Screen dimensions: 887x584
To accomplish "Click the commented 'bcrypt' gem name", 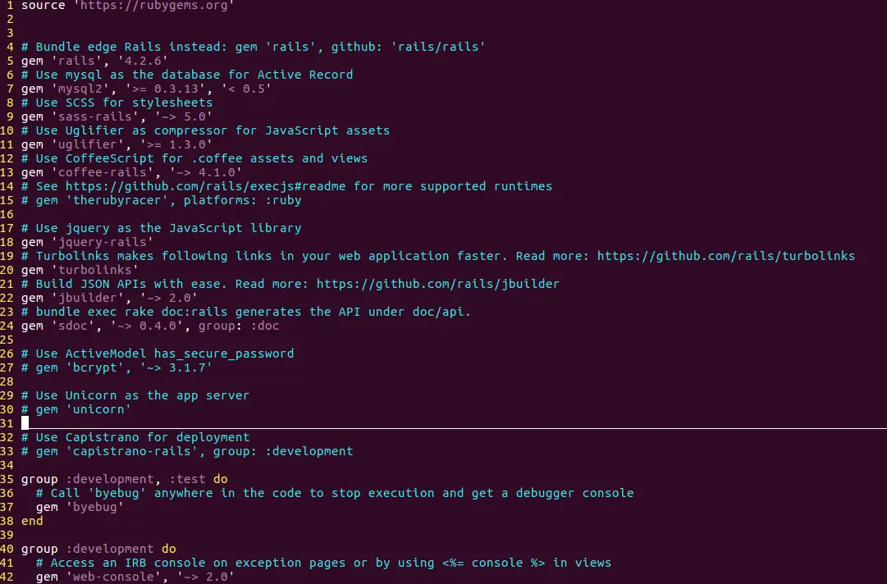I will point(94,367).
